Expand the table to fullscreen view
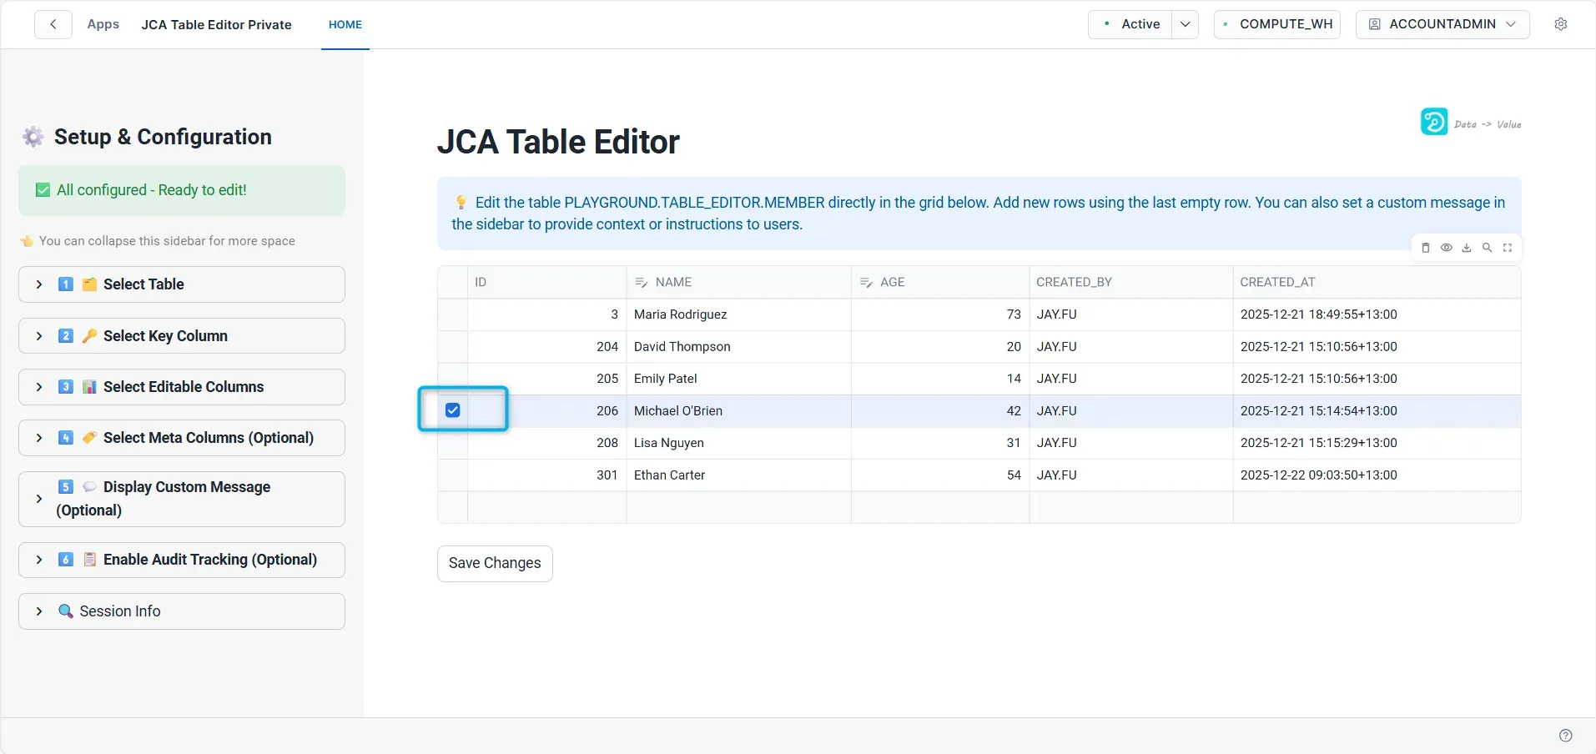The width and height of the screenshot is (1596, 754). [x=1508, y=248]
